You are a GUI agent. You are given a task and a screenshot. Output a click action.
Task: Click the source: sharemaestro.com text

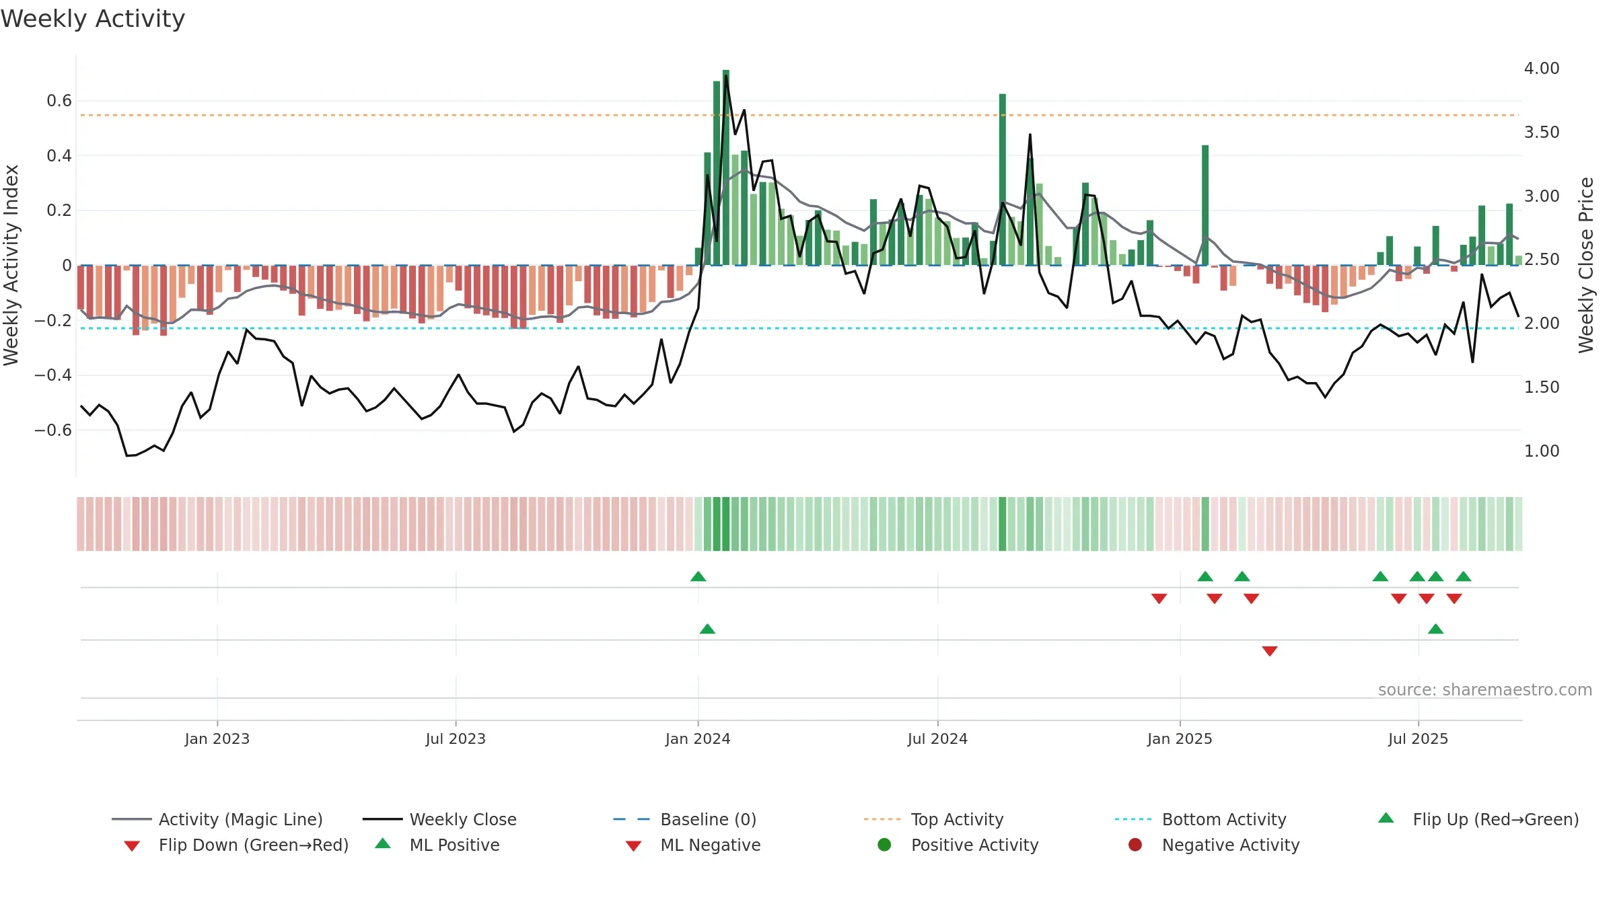pos(1485,690)
